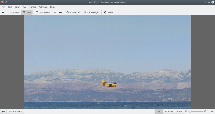The image size is (215, 114).
Task: Skip to the next image
Action: pos(60,12)
